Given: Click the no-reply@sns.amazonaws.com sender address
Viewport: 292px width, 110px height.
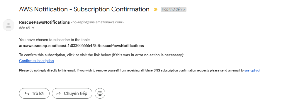Looking at the screenshot, I should 97,22.
